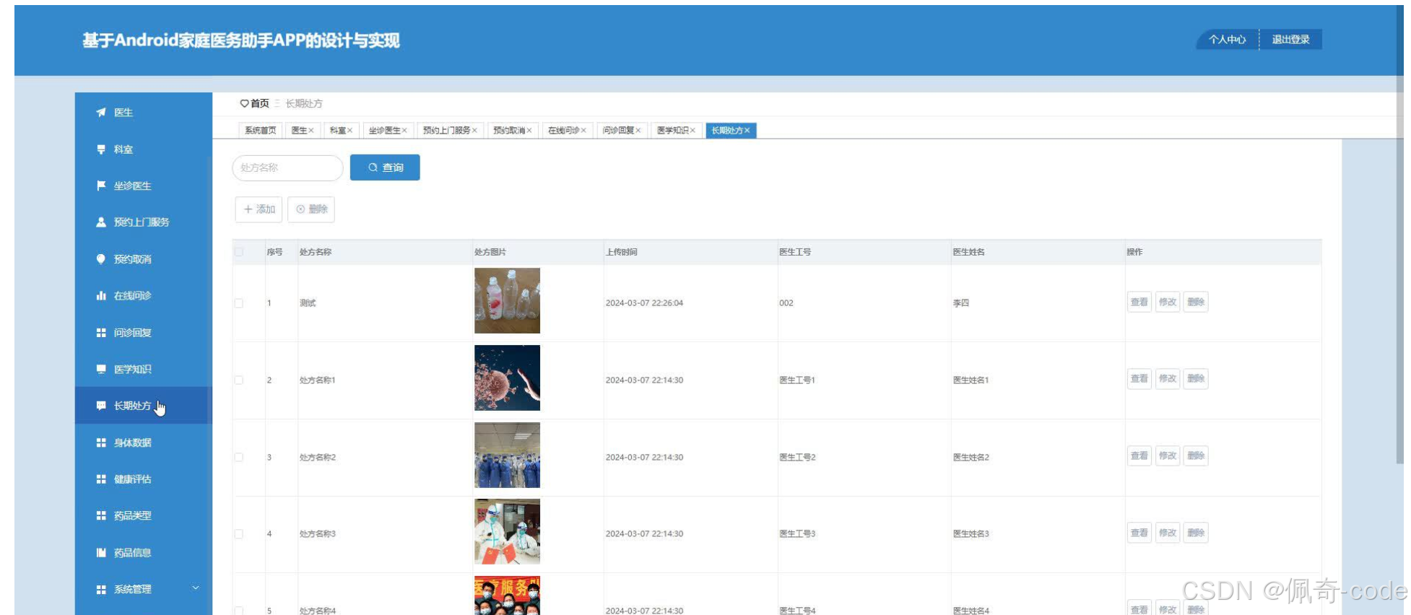Click 查看 for the 测试 row
1411x615 pixels.
[x=1139, y=302]
